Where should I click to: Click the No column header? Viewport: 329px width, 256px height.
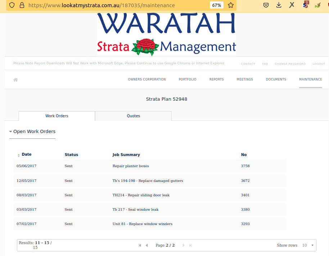coord(244,155)
